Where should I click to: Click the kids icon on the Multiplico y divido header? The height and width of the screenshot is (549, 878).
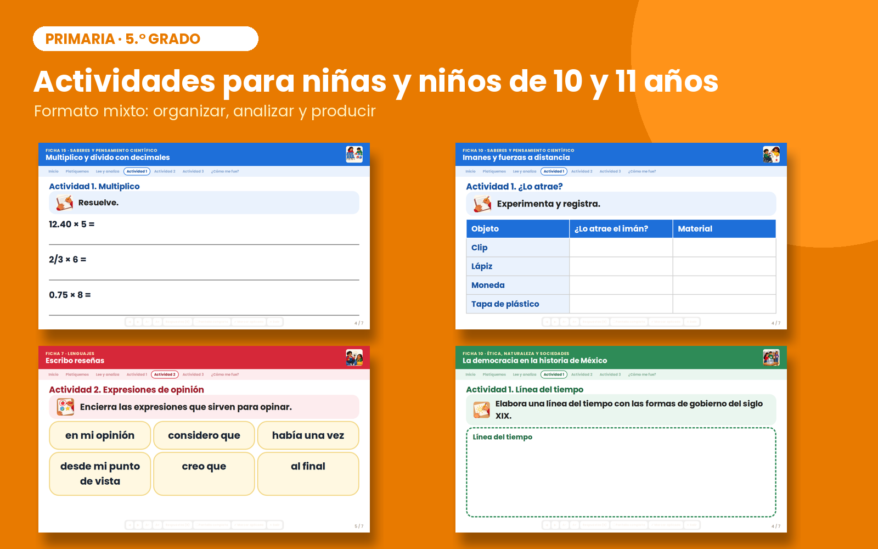(354, 154)
